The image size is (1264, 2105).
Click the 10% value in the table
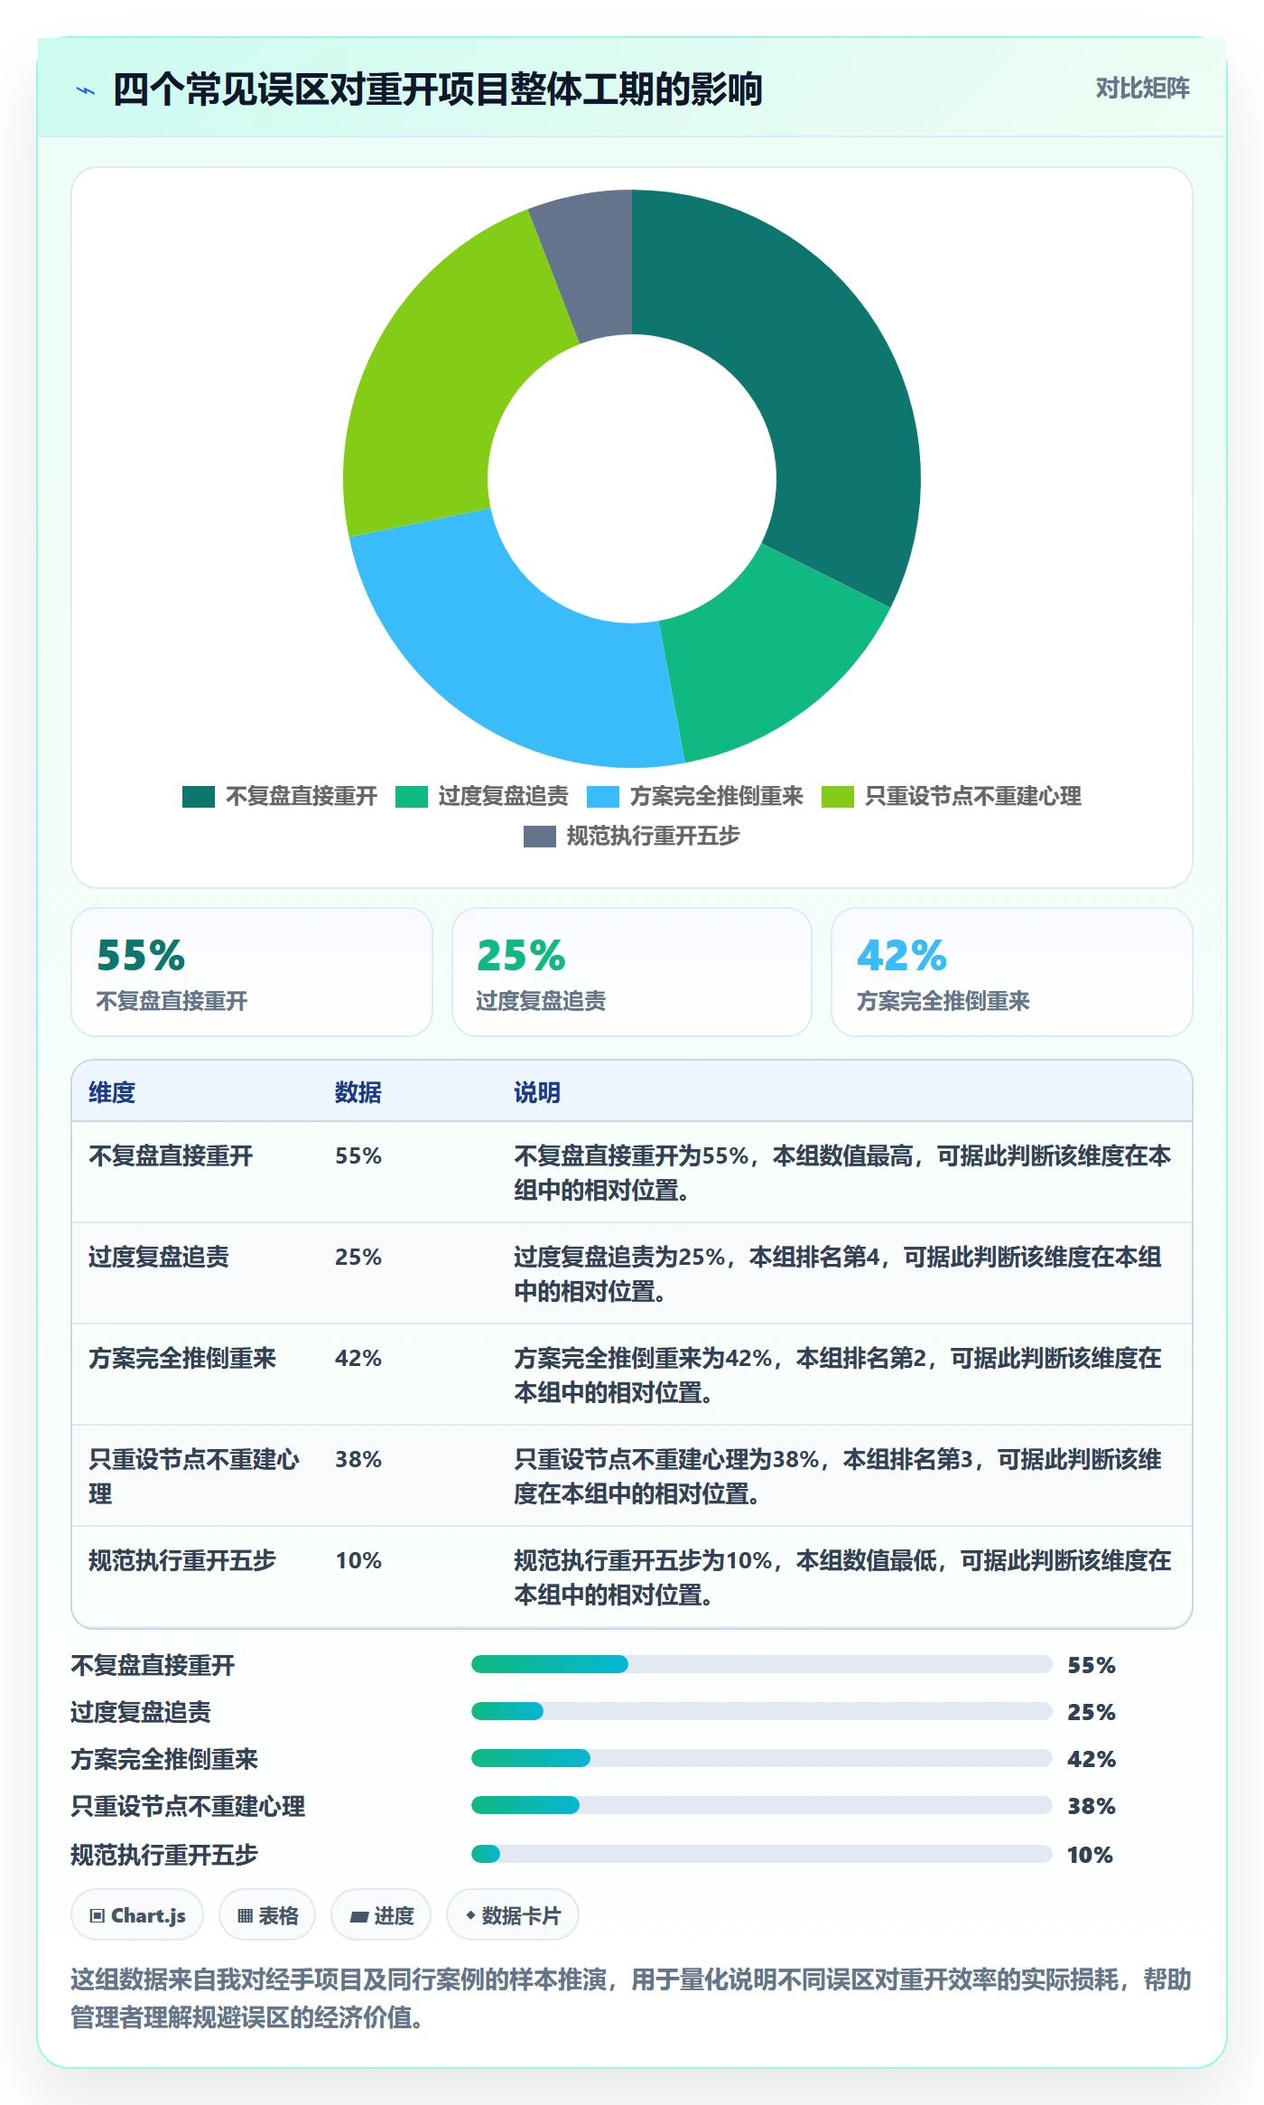click(358, 1560)
